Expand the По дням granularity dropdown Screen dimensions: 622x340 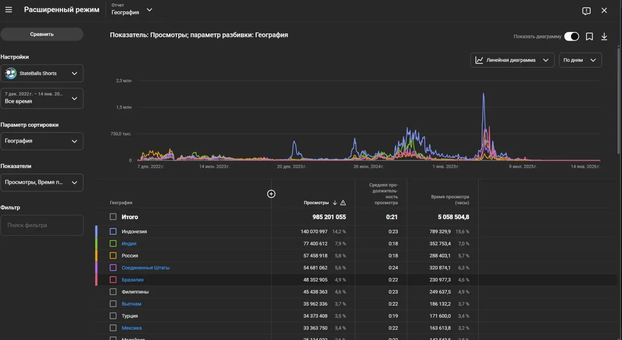pyautogui.click(x=580, y=60)
